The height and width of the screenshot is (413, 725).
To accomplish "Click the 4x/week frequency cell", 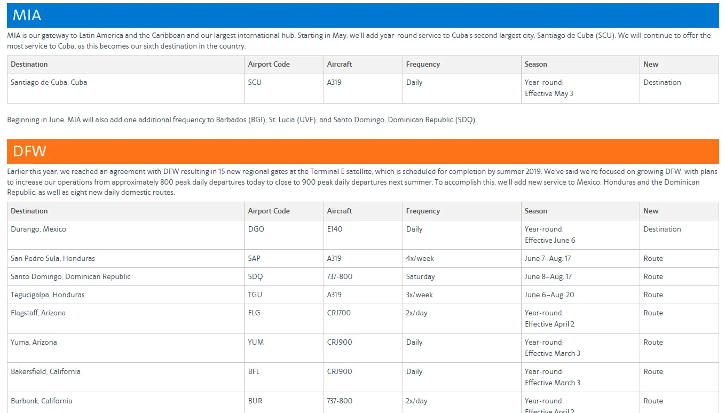I will (420, 259).
